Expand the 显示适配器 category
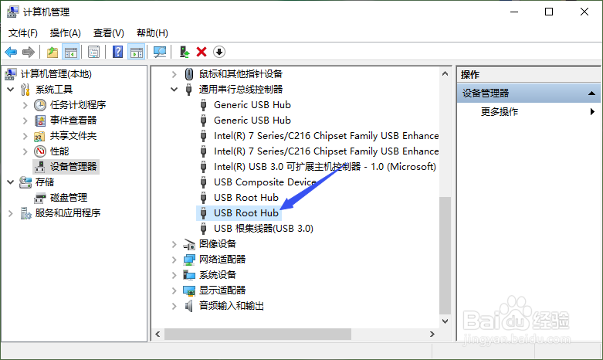This screenshot has width=603, height=360. (x=174, y=290)
